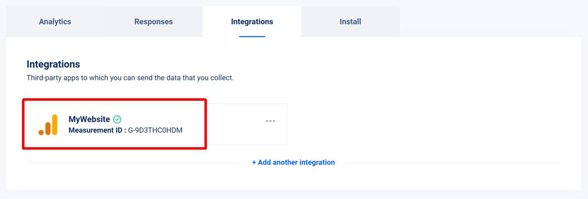Open the three-dot options menu for MyWebsite

coord(270,121)
